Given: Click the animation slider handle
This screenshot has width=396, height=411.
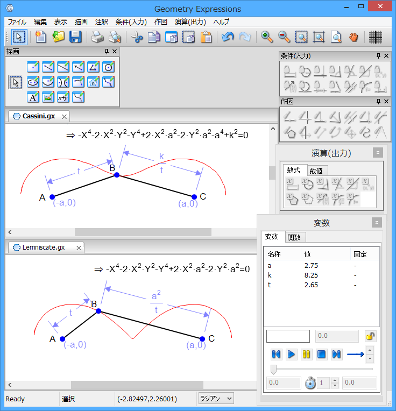Looking at the screenshot, I should pyautogui.click(x=273, y=369).
